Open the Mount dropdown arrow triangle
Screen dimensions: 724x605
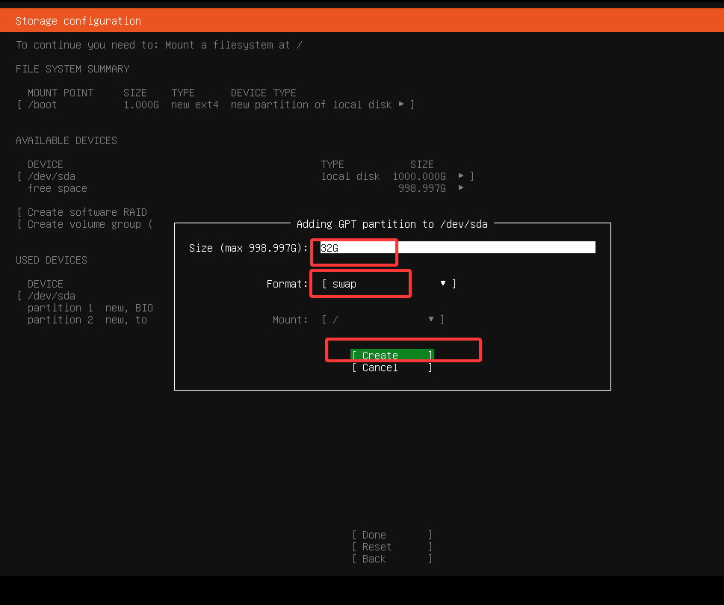pos(431,319)
